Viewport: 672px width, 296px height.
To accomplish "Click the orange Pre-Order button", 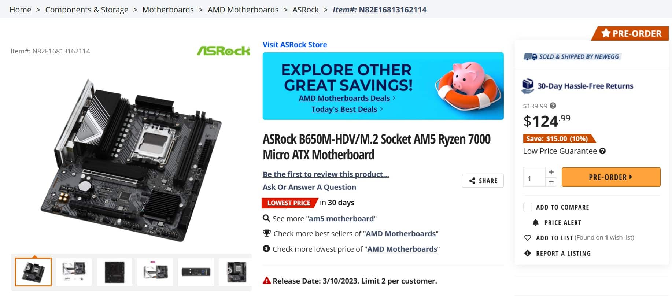I will click(611, 177).
